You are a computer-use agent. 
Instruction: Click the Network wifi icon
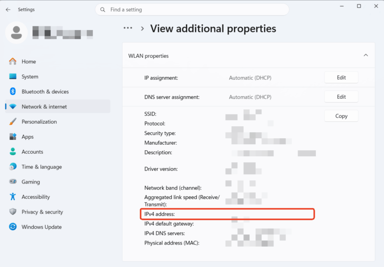(12, 107)
